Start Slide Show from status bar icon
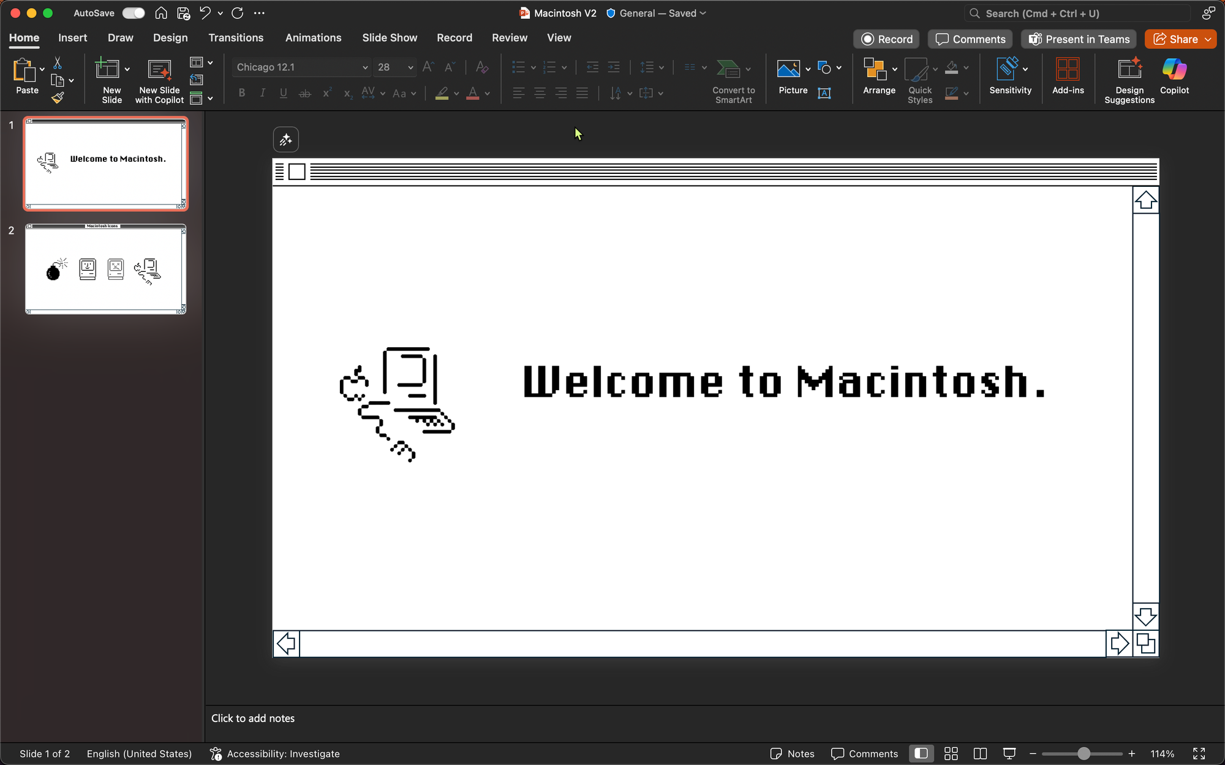 [1009, 753]
